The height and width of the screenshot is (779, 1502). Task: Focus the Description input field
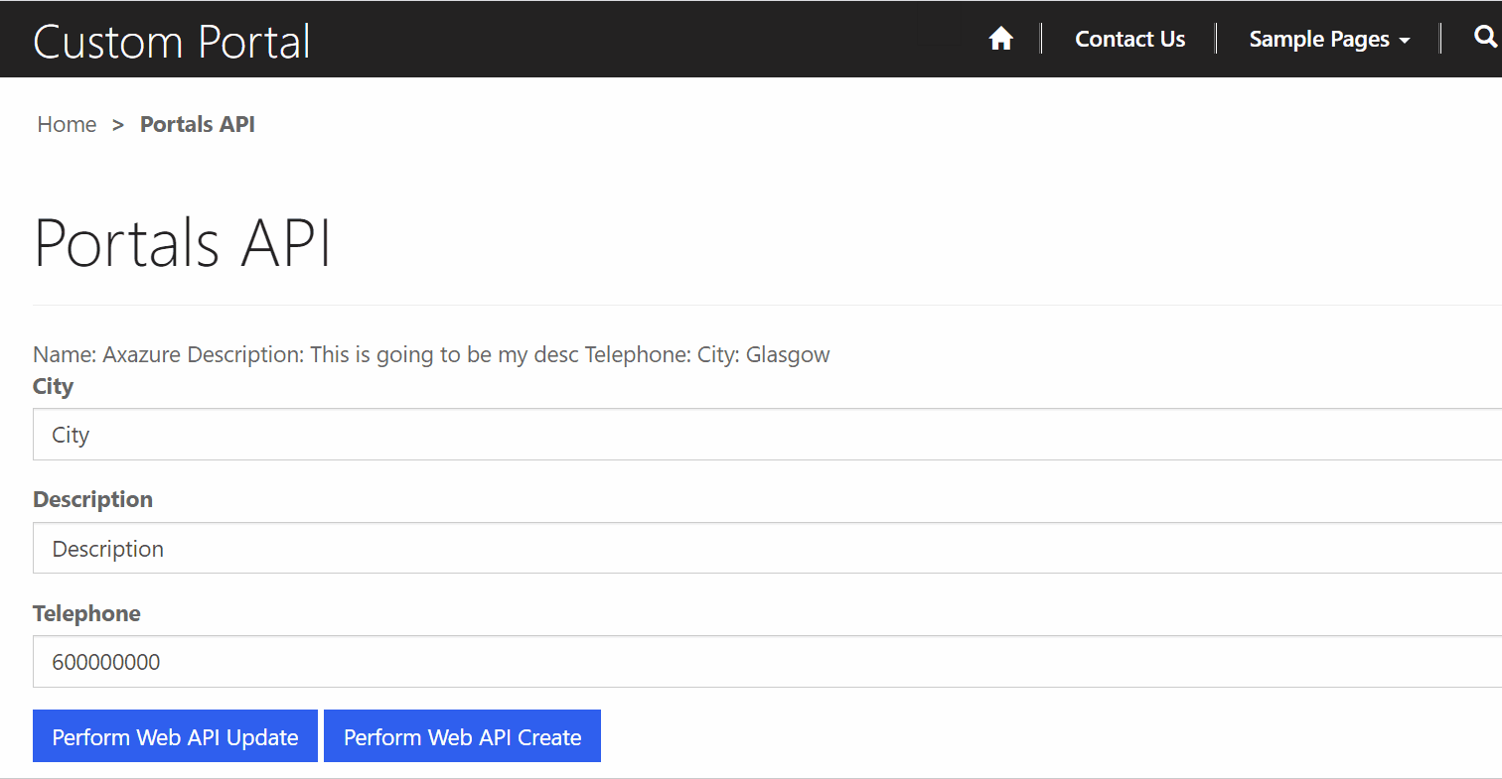[x=767, y=549]
